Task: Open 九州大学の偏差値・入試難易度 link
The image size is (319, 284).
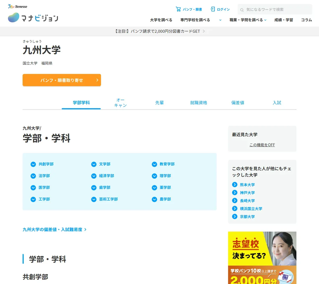Action: pyautogui.click(x=54, y=229)
